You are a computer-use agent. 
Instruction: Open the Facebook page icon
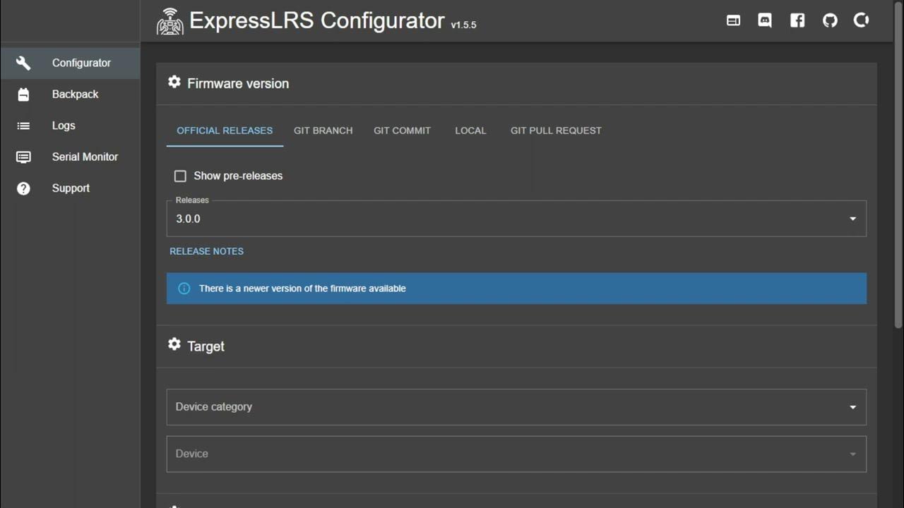tap(797, 20)
